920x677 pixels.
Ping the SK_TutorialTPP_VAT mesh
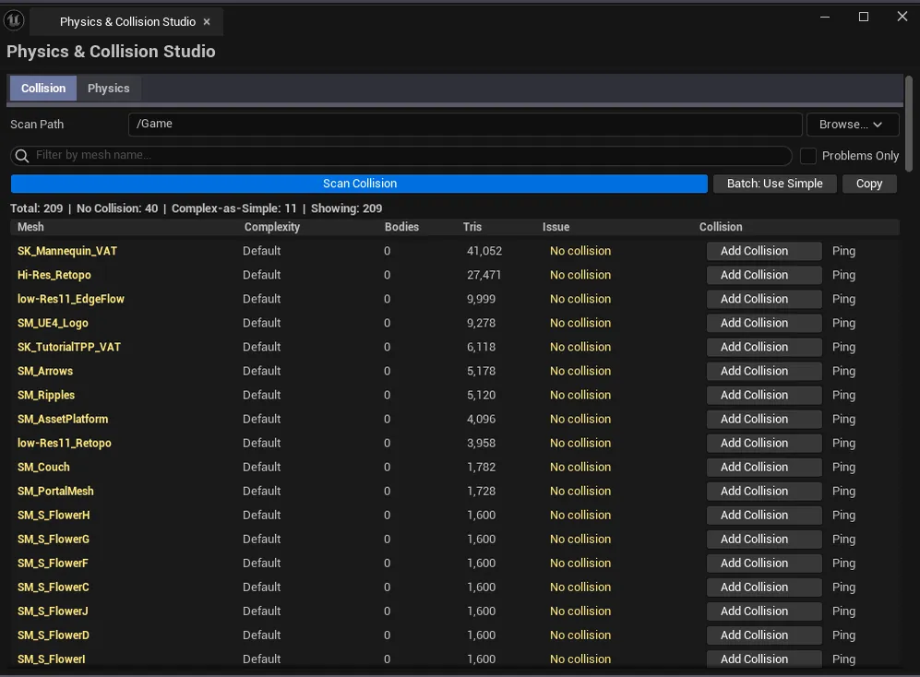coord(843,348)
